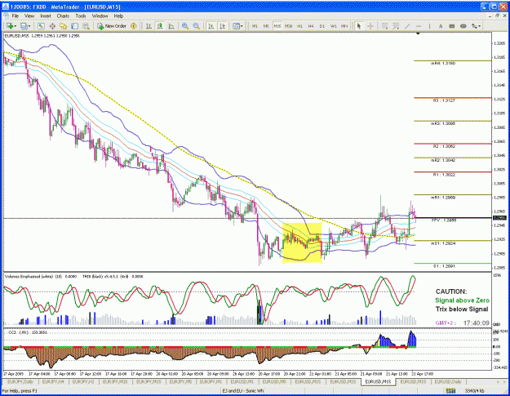Viewport: 510px width, 396px height.
Task: Select the Fibonacci retracement tool icon
Action: coord(396,26)
